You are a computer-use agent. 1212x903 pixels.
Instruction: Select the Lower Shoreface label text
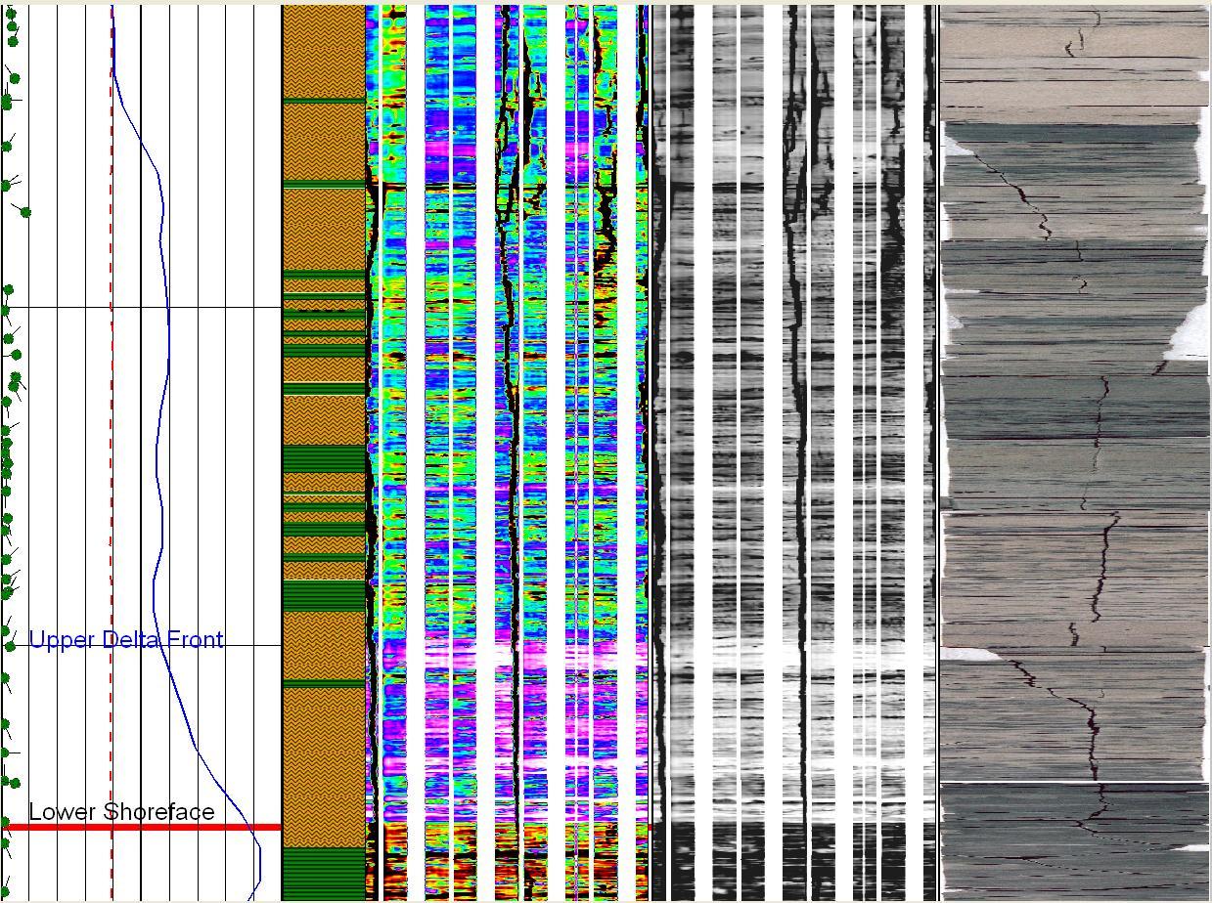pos(121,812)
